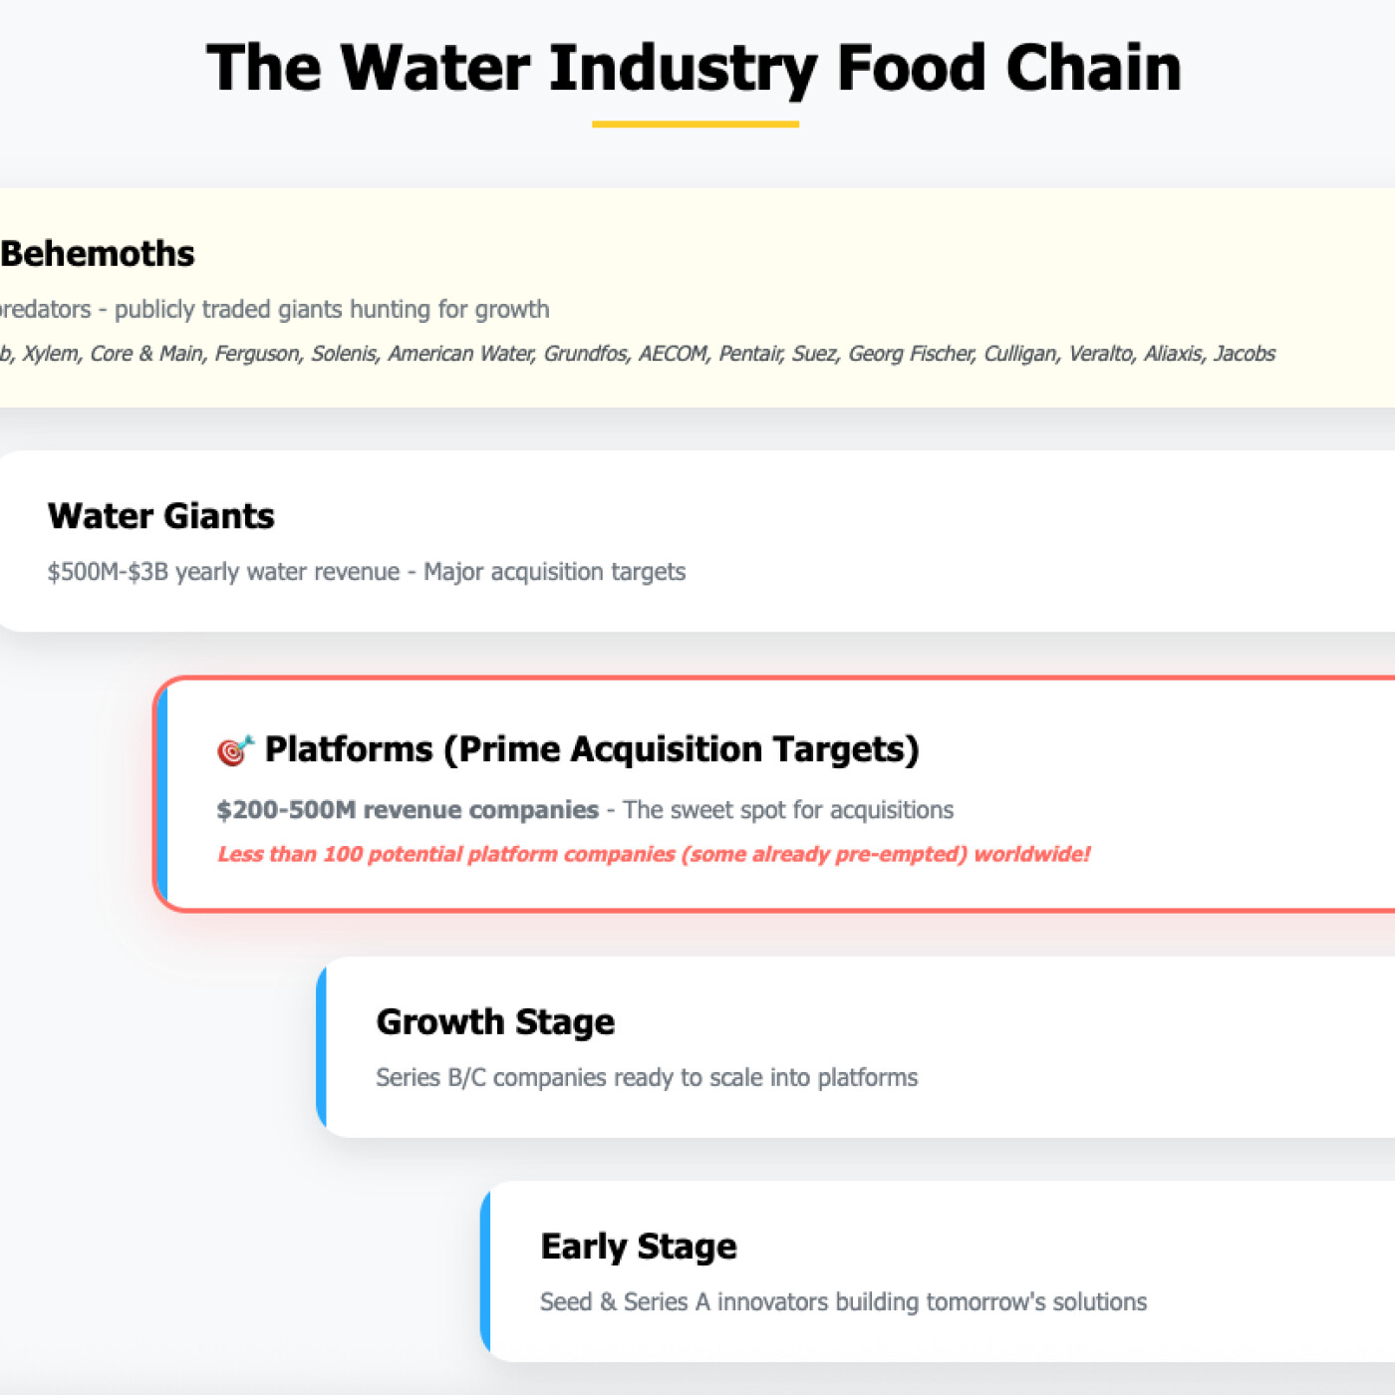Screen dimensions: 1395x1395
Task: Select Georg Fischer in the company list
Action: coord(911,354)
